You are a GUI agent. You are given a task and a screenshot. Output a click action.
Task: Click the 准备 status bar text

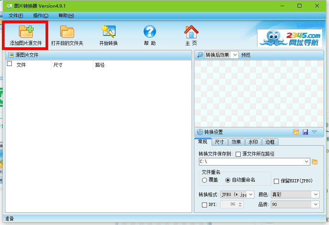pyautogui.click(x=9, y=219)
